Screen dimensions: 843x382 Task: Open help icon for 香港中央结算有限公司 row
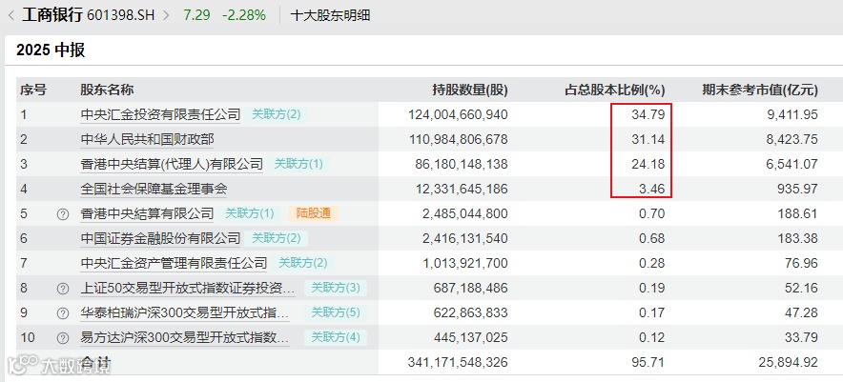click(x=63, y=213)
